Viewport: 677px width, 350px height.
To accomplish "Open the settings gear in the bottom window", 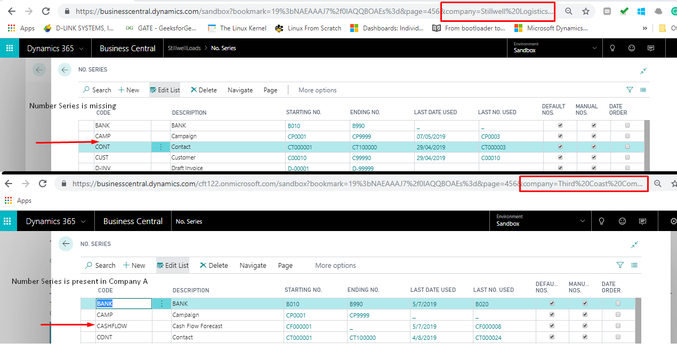I will (673, 221).
